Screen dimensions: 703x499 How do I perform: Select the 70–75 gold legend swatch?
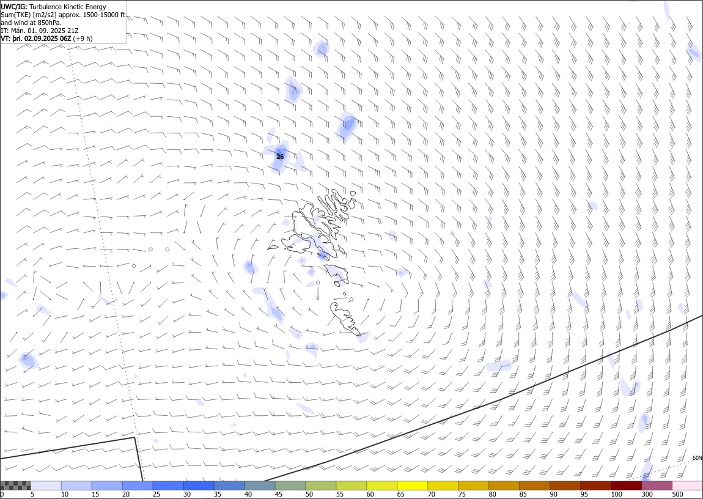[443, 486]
